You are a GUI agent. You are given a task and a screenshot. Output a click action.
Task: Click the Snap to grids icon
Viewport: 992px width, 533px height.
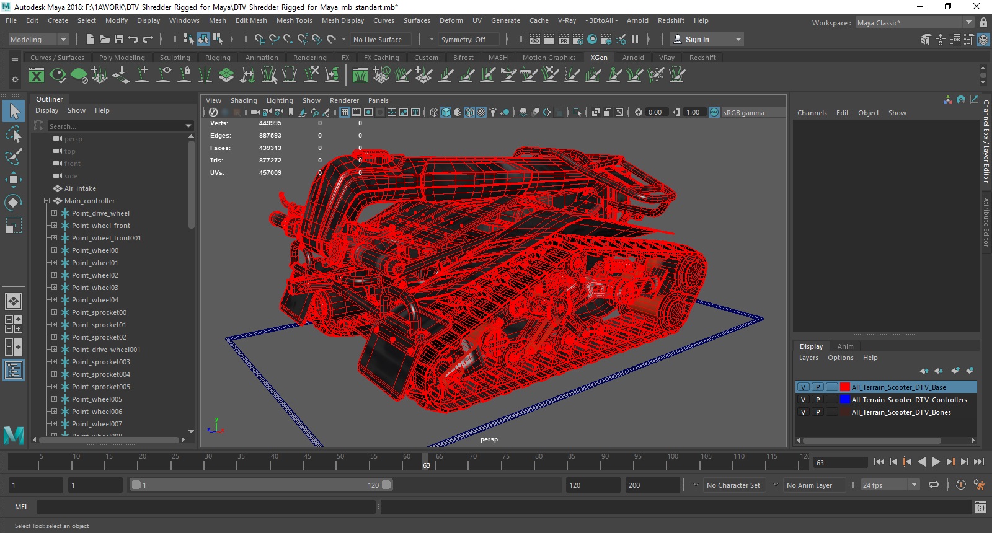(x=260, y=39)
